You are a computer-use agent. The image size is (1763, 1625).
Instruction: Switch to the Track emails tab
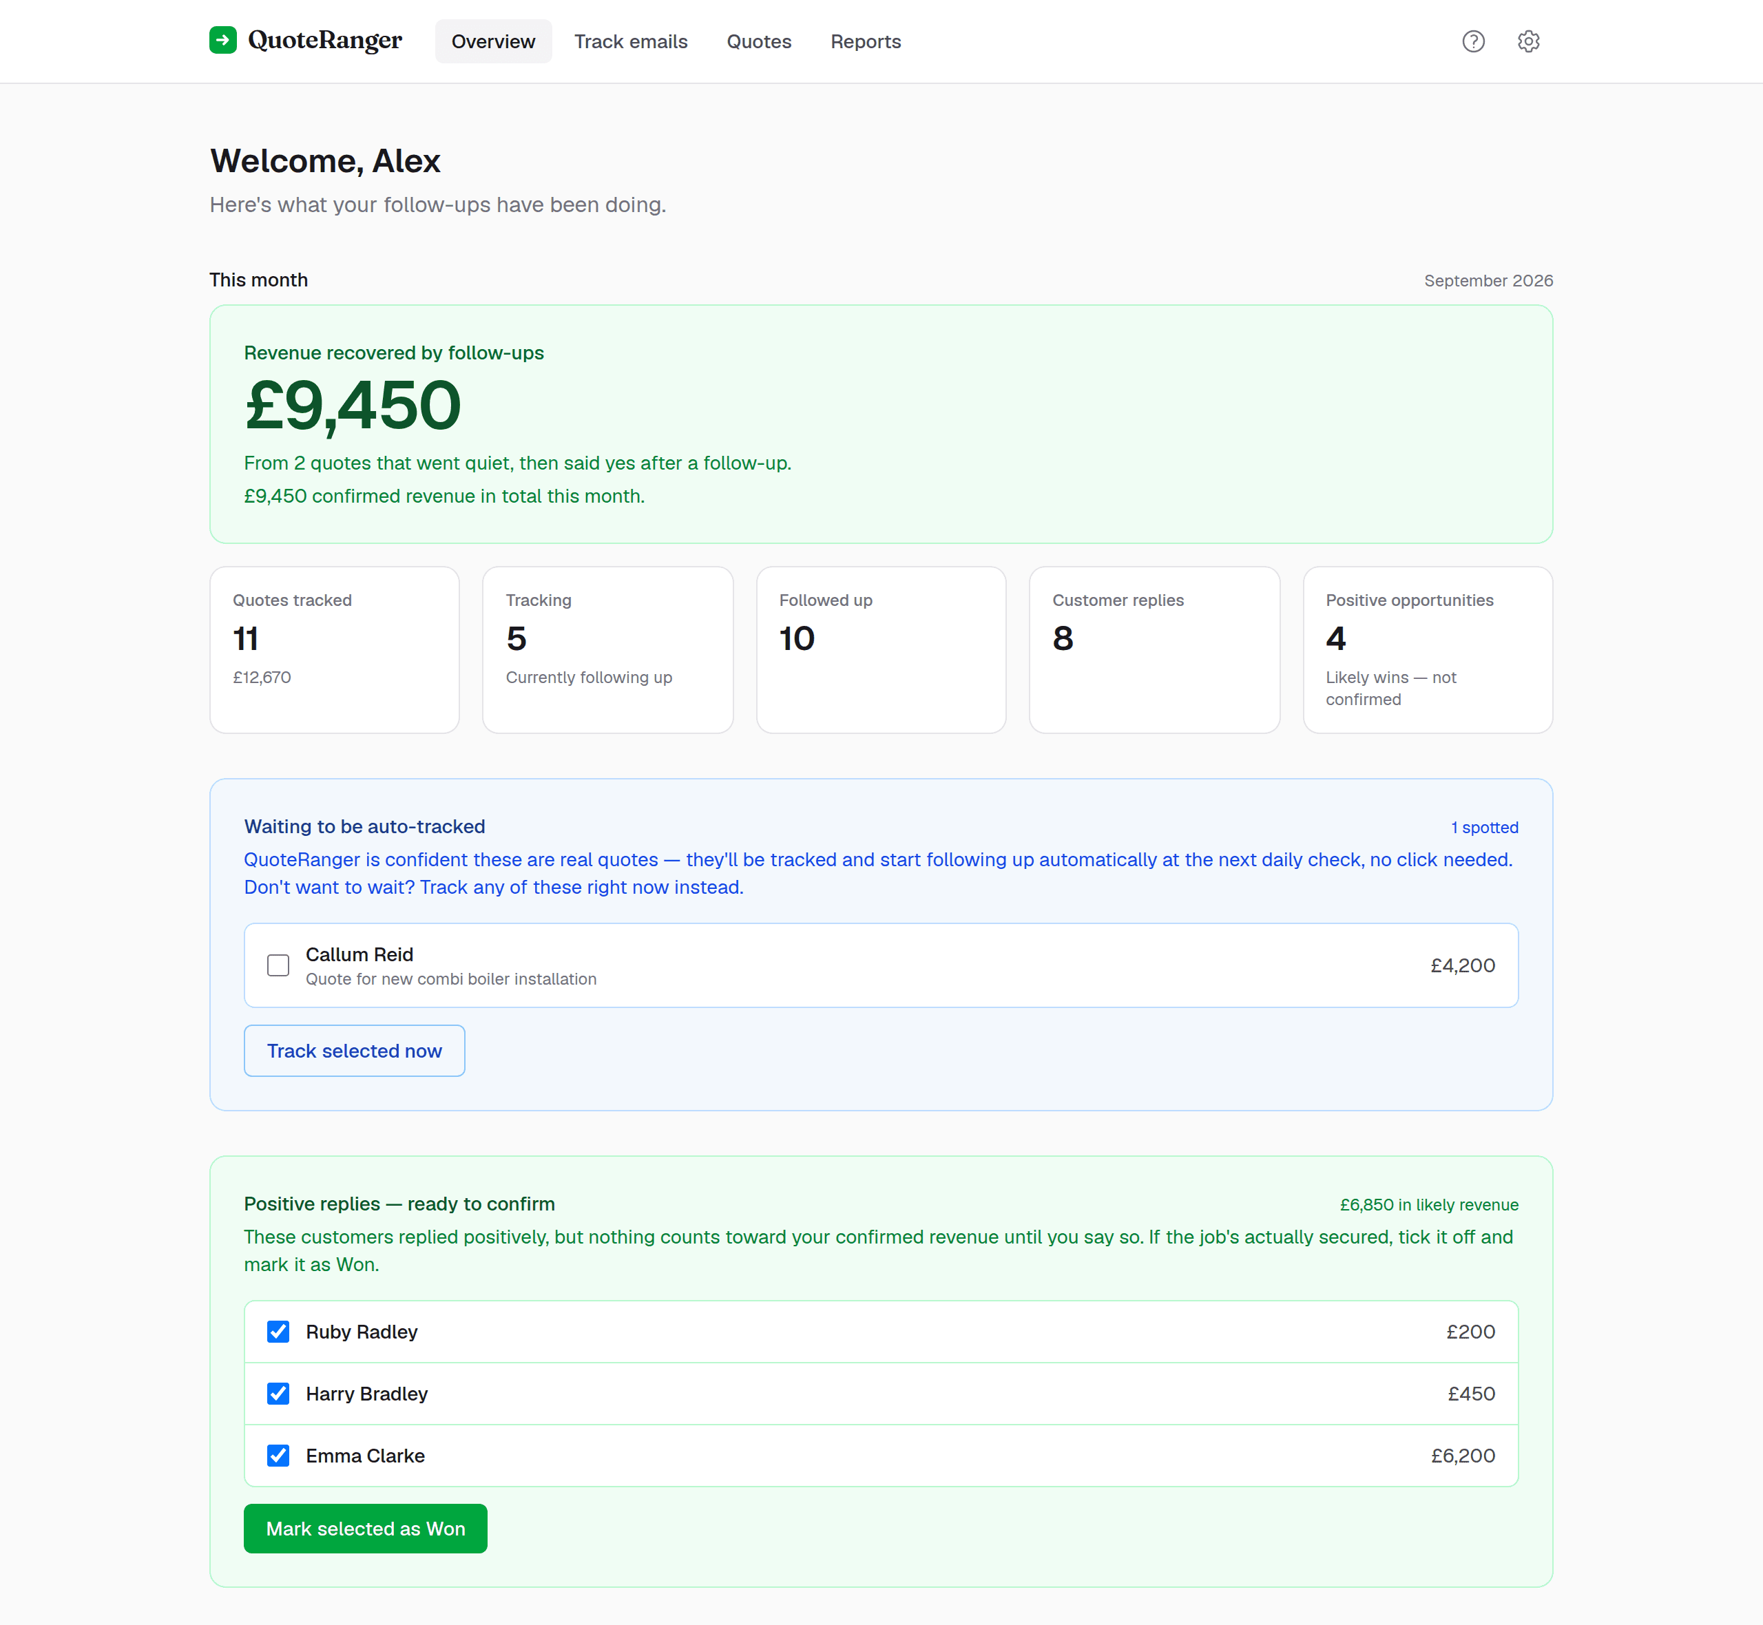[x=630, y=41]
